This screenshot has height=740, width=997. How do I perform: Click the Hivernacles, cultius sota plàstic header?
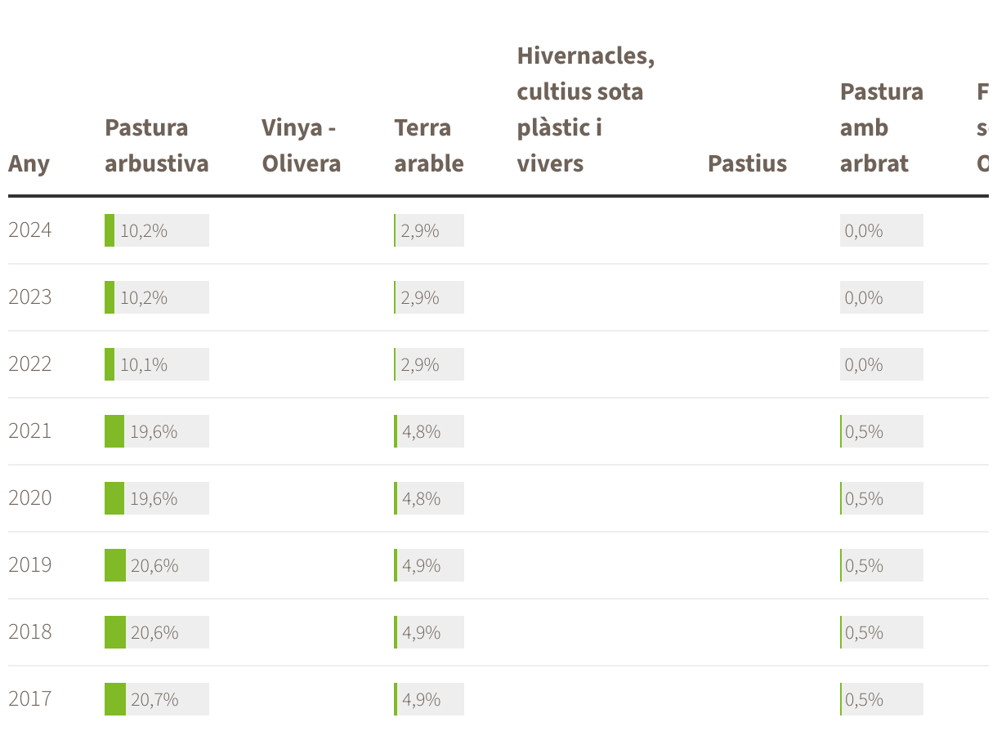pos(585,109)
